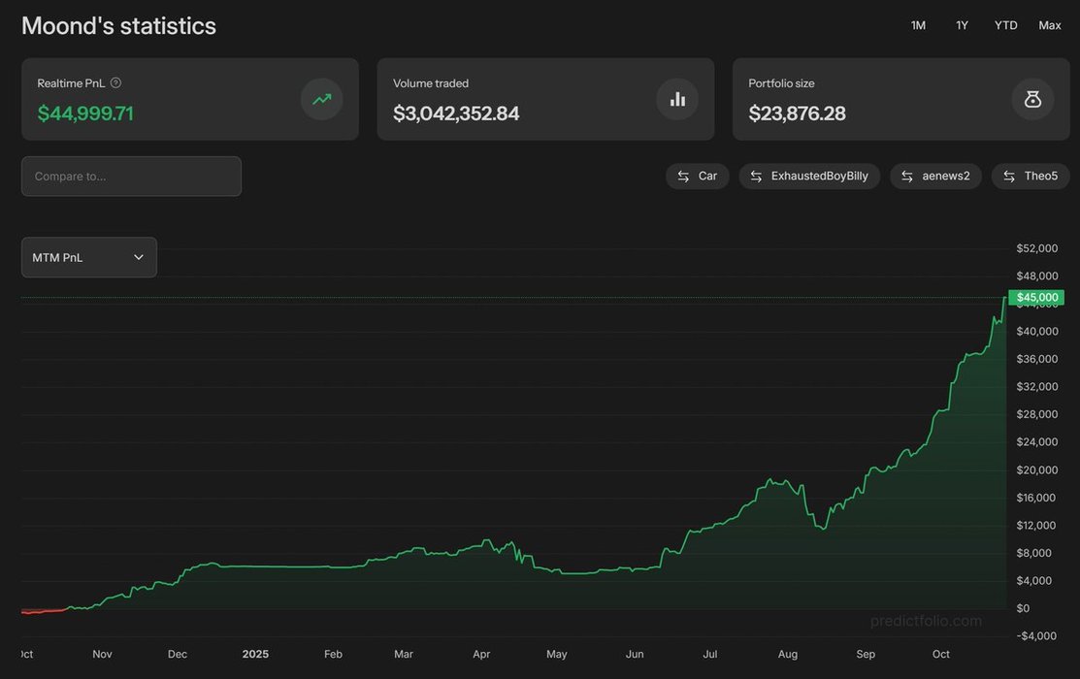Select the 1M time range

918,25
